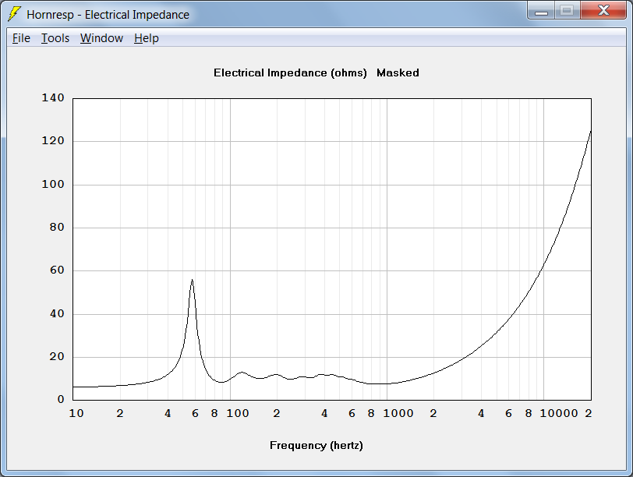Image resolution: width=633 pixels, height=477 pixels.
Task: Click the impedance peak near 56 ohms
Action: pos(192,280)
